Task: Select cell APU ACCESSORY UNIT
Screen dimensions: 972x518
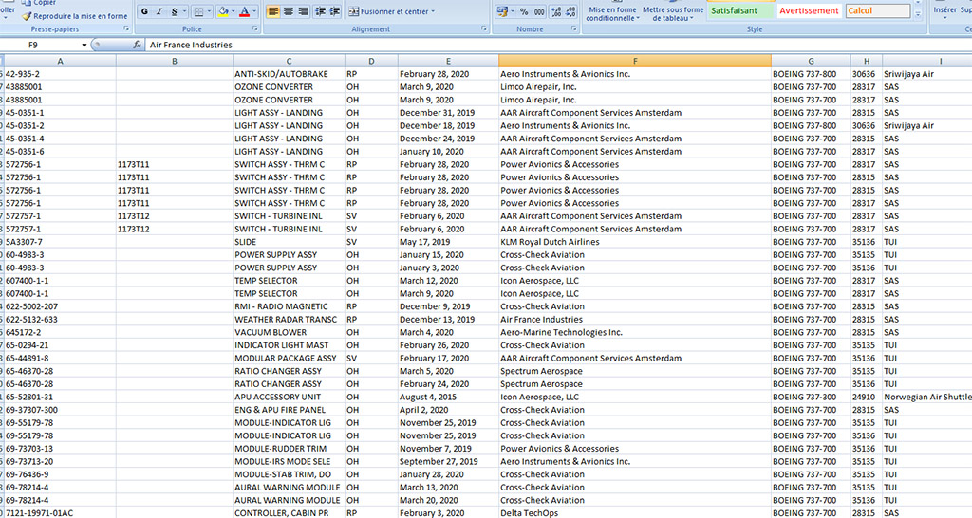Action: (289, 397)
